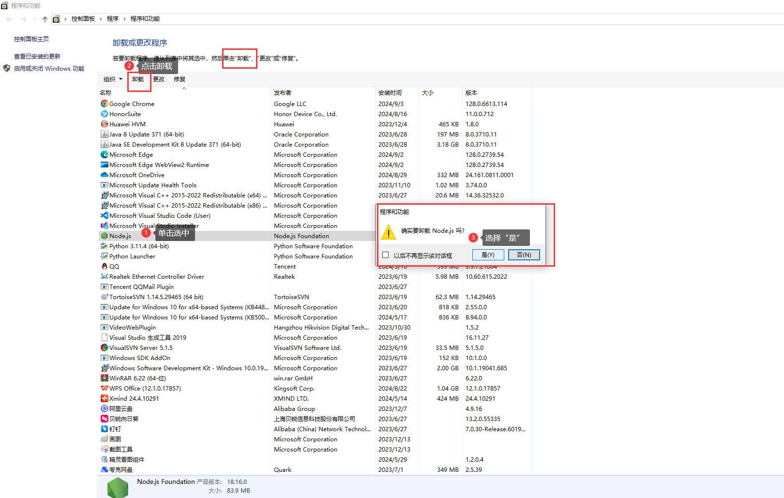Click the 贝锐向日葵 icon
This screenshot has height=498, width=784.
point(104,419)
